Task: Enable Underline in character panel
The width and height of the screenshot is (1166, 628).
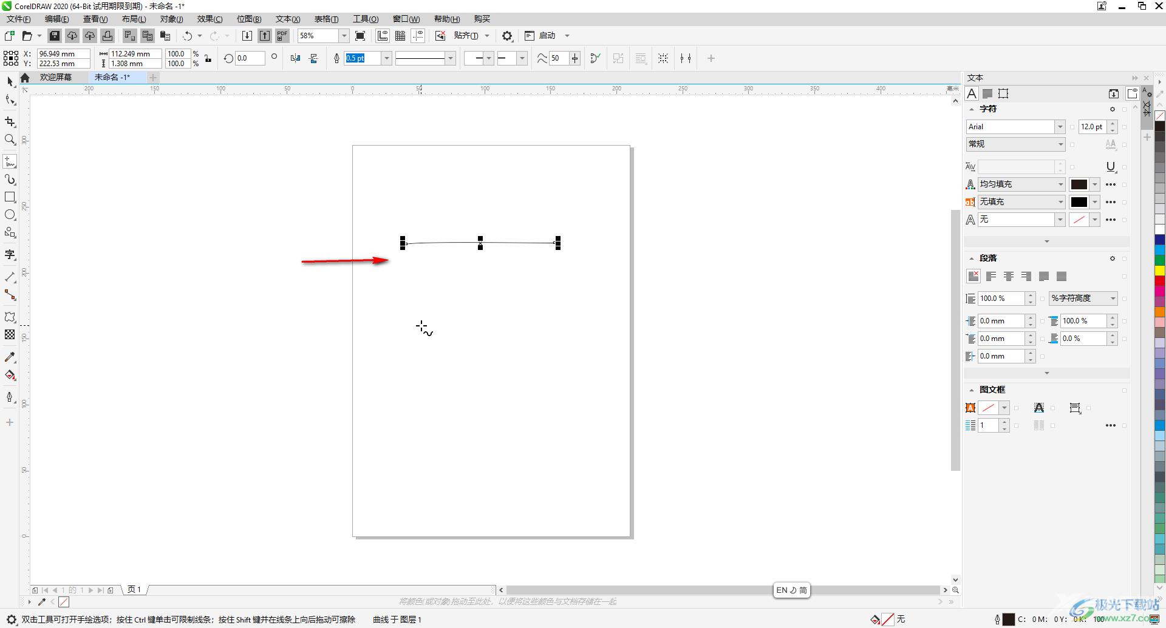Action: (x=1111, y=167)
